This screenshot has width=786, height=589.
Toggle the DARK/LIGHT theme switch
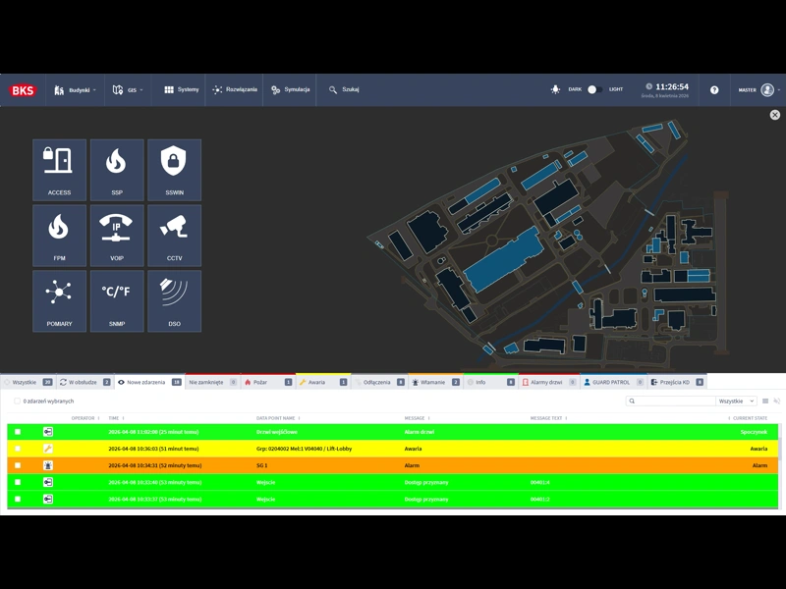pos(594,89)
